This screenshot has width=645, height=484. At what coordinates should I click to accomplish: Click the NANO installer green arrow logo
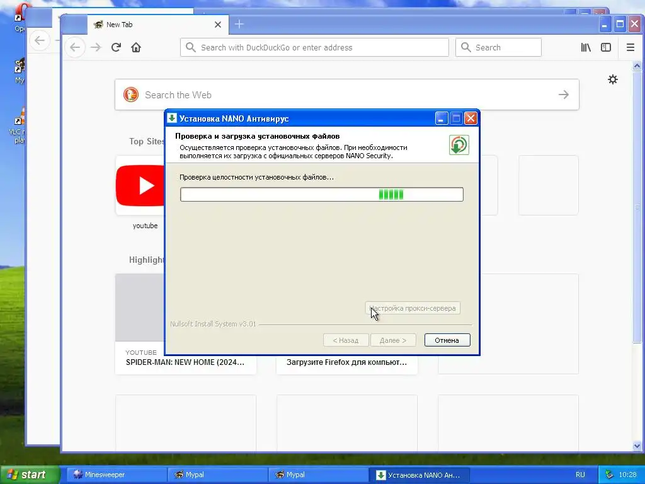point(459,145)
